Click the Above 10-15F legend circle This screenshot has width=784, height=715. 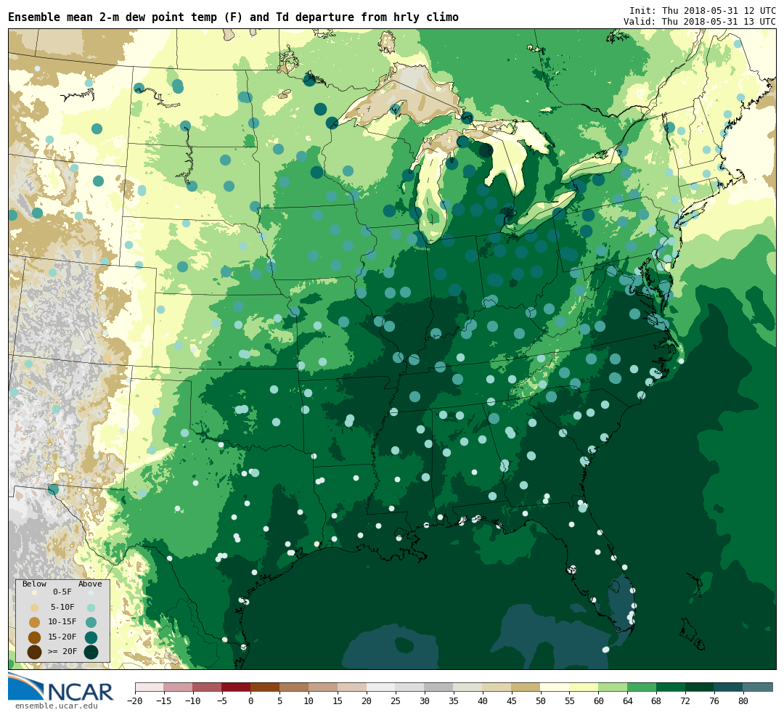91,623
